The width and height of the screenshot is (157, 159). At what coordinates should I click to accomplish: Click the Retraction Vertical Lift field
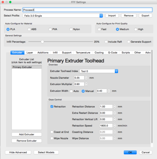(x=106, y=119)
